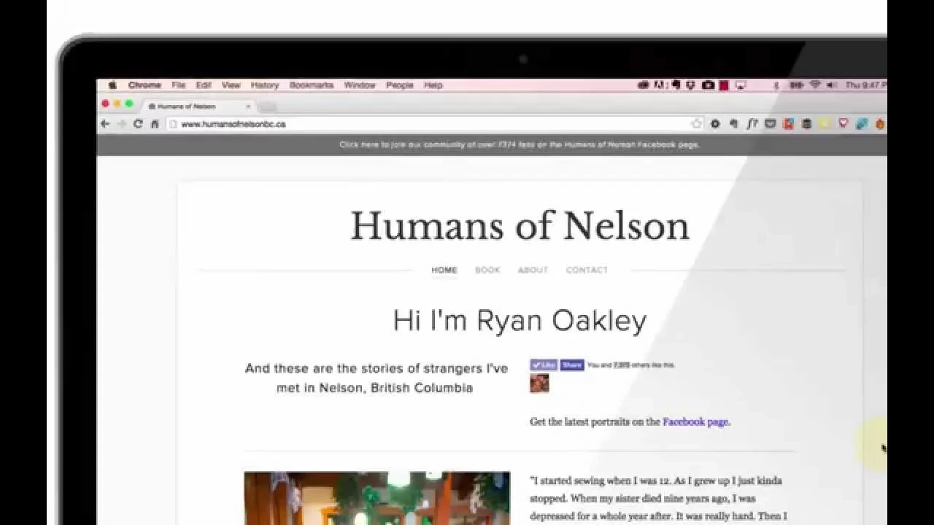934x525 pixels.
Task: Click the Hi I'm Ryan Oakley heading
Action: pyautogui.click(x=520, y=321)
